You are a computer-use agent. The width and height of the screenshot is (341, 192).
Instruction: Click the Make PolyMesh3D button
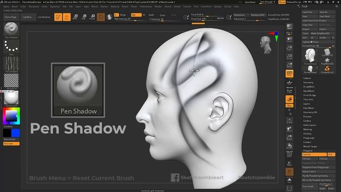coord(322,33)
